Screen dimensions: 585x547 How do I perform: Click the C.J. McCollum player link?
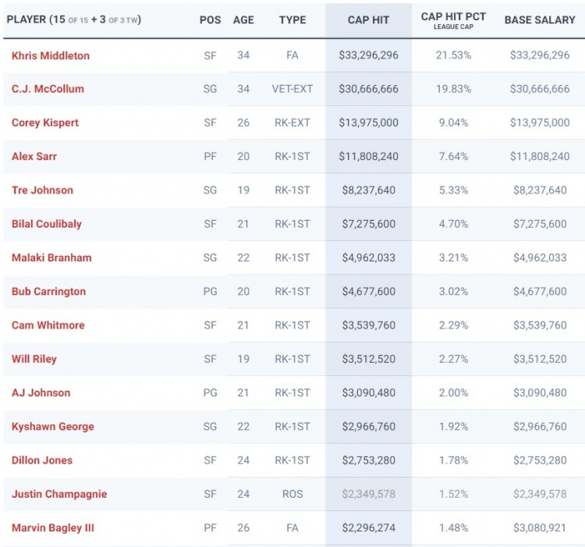pos(48,89)
